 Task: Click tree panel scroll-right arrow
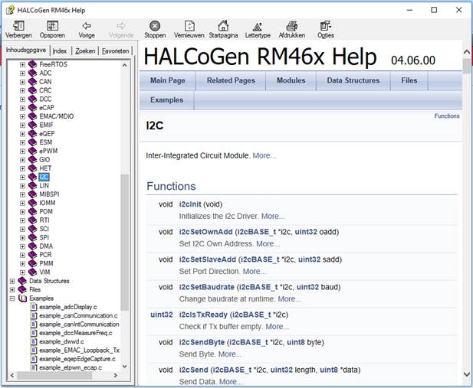[116, 375]
